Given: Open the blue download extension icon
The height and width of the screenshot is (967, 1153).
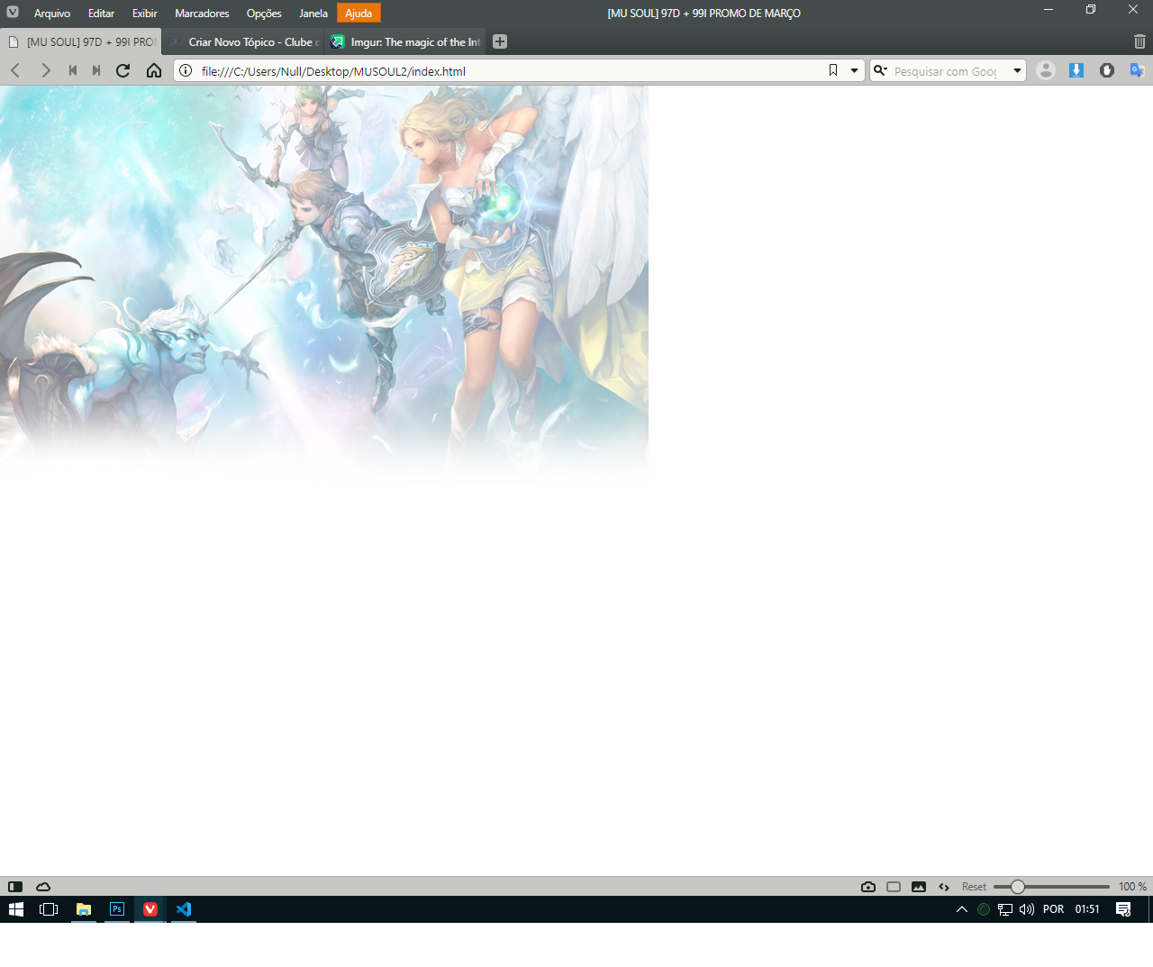Looking at the screenshot, I should click(x=1076, y=70).
